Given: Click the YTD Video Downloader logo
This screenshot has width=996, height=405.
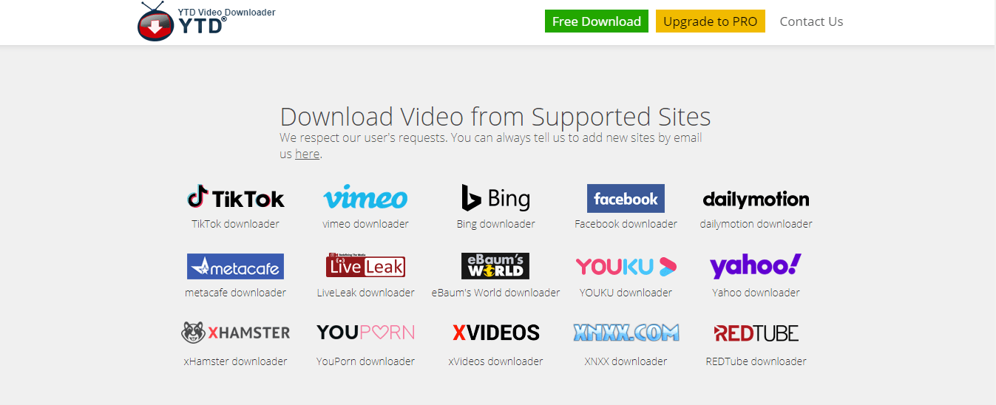Looking at the screenshot, I should [x=206, y=21].
